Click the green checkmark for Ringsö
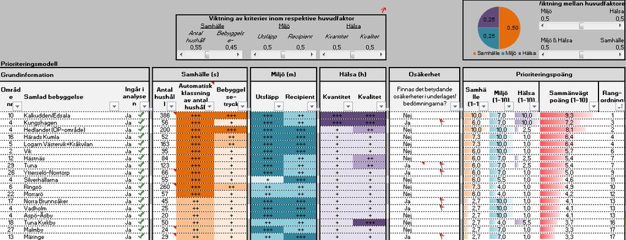The width and height of the screenshot is (626, 240). pos(141,186)
